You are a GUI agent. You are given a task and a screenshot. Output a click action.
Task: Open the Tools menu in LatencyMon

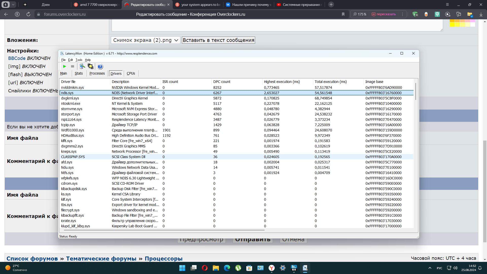79,60
